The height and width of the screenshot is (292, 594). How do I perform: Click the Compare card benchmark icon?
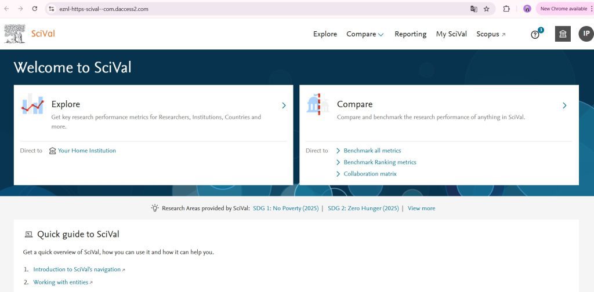coord(317,104)
